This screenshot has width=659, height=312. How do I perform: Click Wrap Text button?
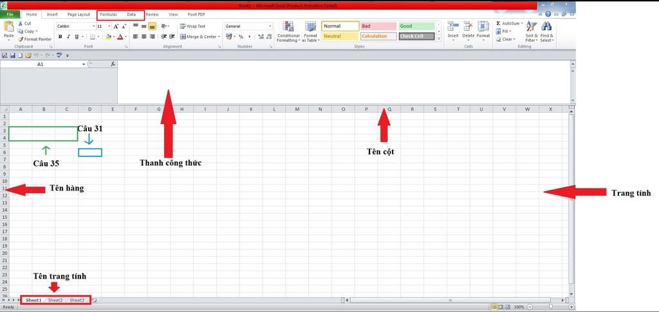[x=192, y=26]
